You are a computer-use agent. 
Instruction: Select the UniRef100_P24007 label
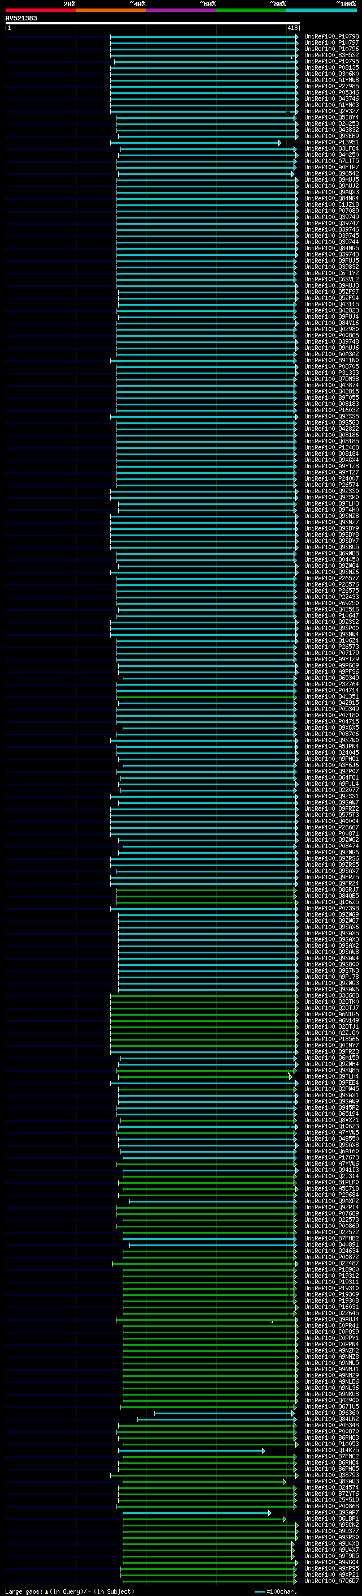[331, 478]
